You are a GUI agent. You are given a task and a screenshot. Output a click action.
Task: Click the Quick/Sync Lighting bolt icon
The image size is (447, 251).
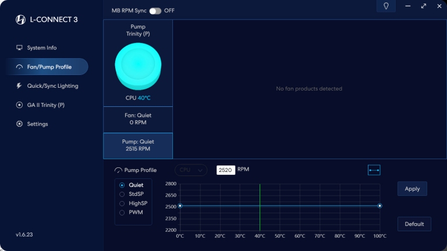(x=19, y=85)
